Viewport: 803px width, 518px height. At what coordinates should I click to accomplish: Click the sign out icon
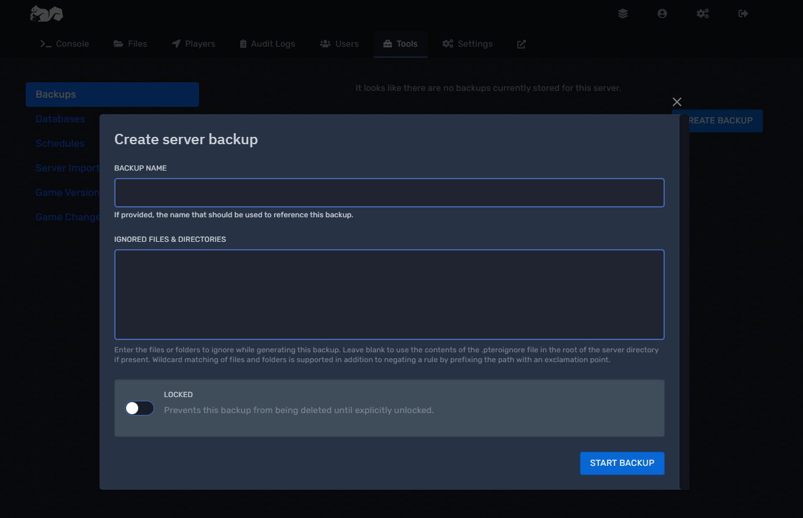coord(743,14)
